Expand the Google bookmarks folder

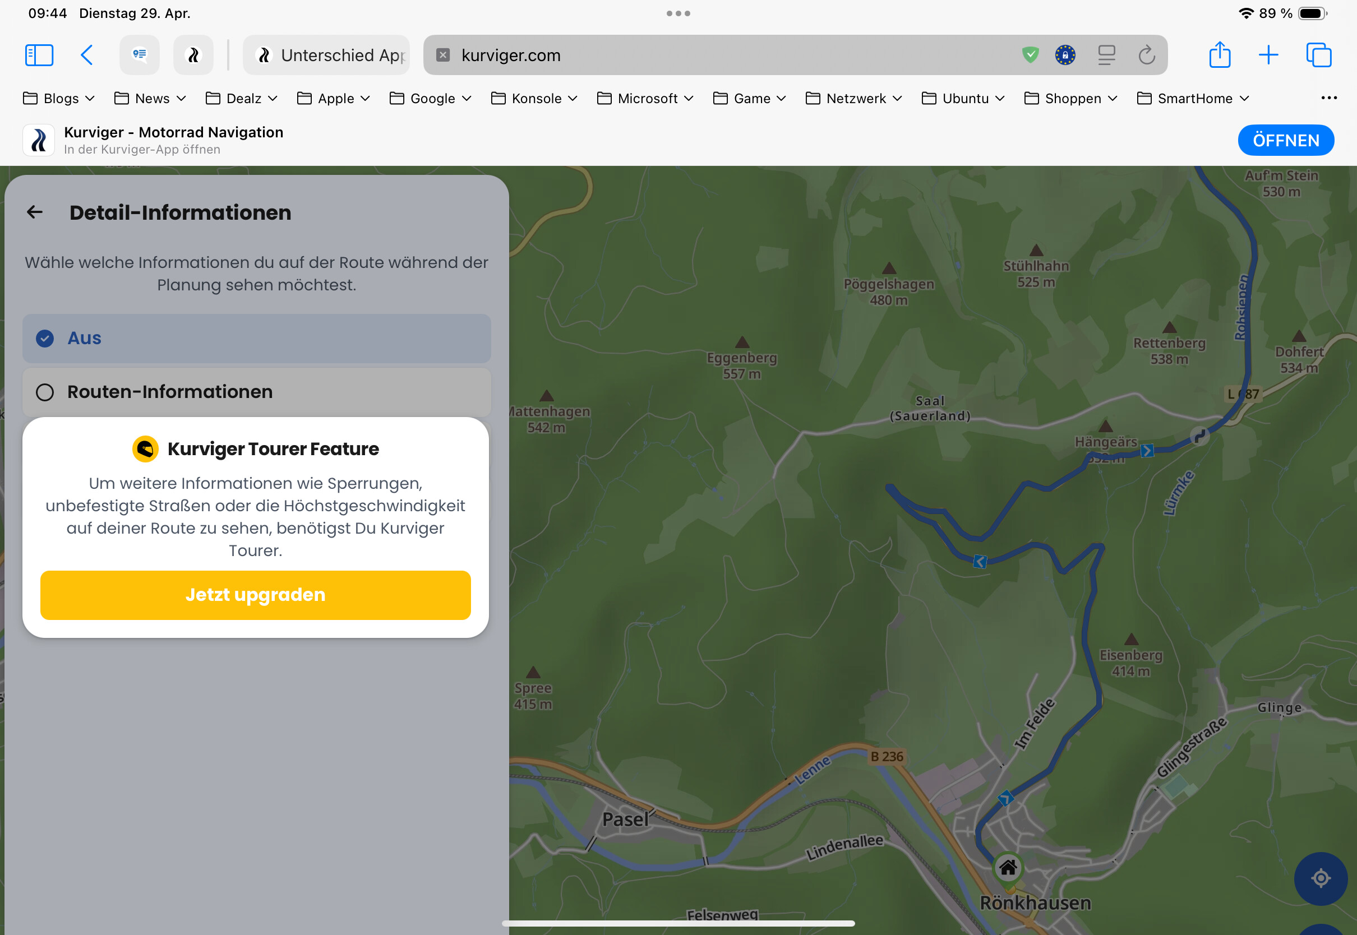(x=431, y=99)
